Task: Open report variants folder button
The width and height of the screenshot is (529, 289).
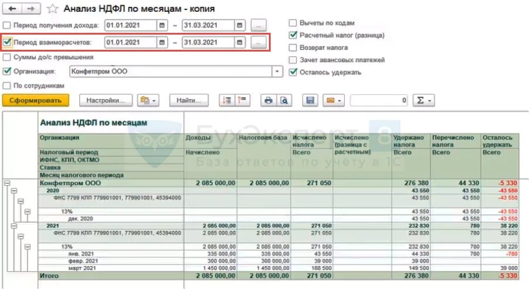Action: tap(148, 100)
